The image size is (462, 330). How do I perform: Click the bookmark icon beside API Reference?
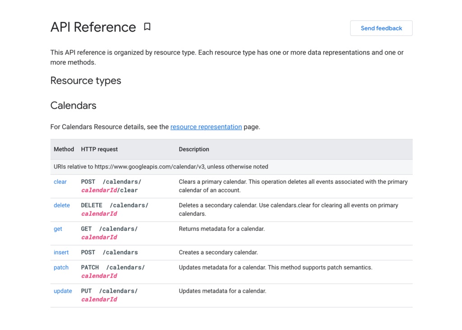point(147,27)
